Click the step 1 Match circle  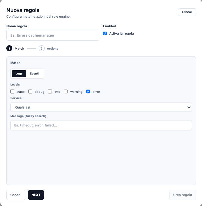(x=9, y=48)
